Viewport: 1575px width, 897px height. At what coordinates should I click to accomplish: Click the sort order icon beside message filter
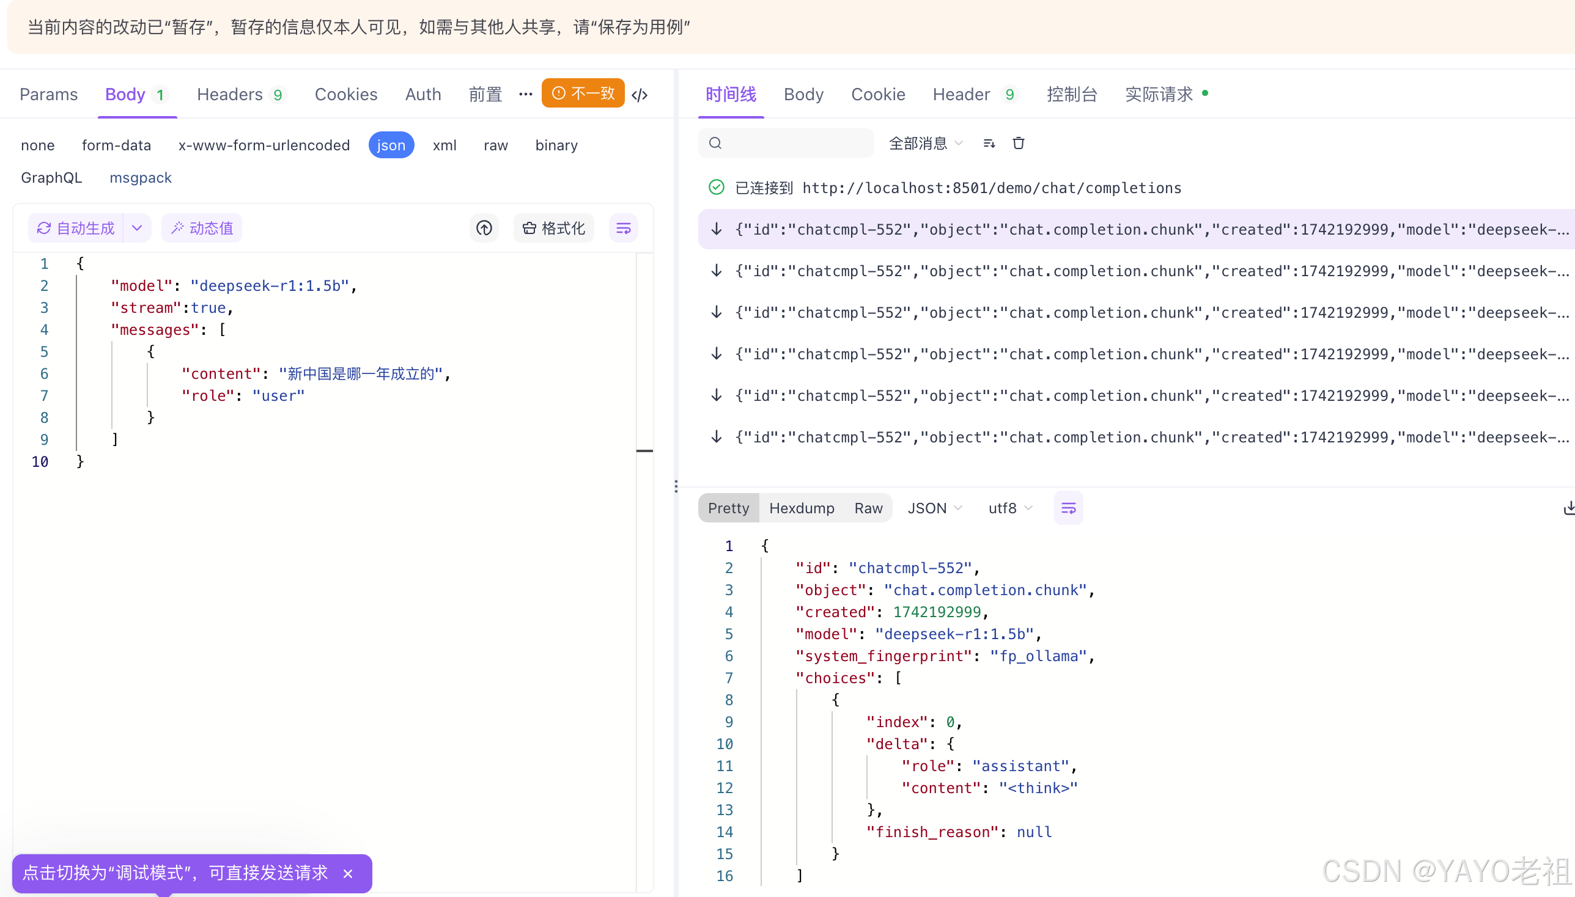coord(989,144)
